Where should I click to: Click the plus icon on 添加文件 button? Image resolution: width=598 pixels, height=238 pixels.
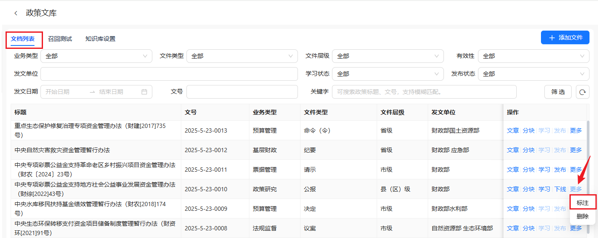click(x=552, y=38)
